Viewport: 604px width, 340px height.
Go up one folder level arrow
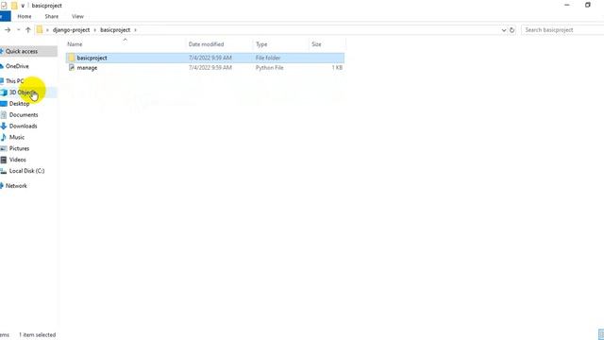tap(28, 29)
